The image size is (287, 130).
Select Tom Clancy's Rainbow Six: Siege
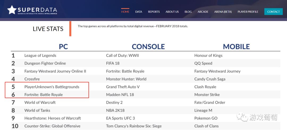134,126
